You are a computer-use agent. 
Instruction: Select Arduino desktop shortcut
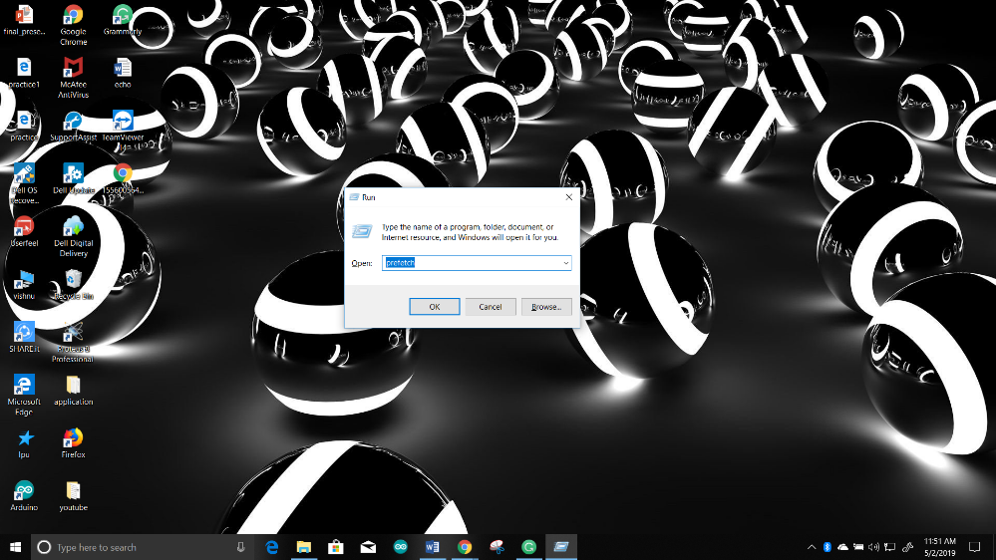(x=24, y=496)
